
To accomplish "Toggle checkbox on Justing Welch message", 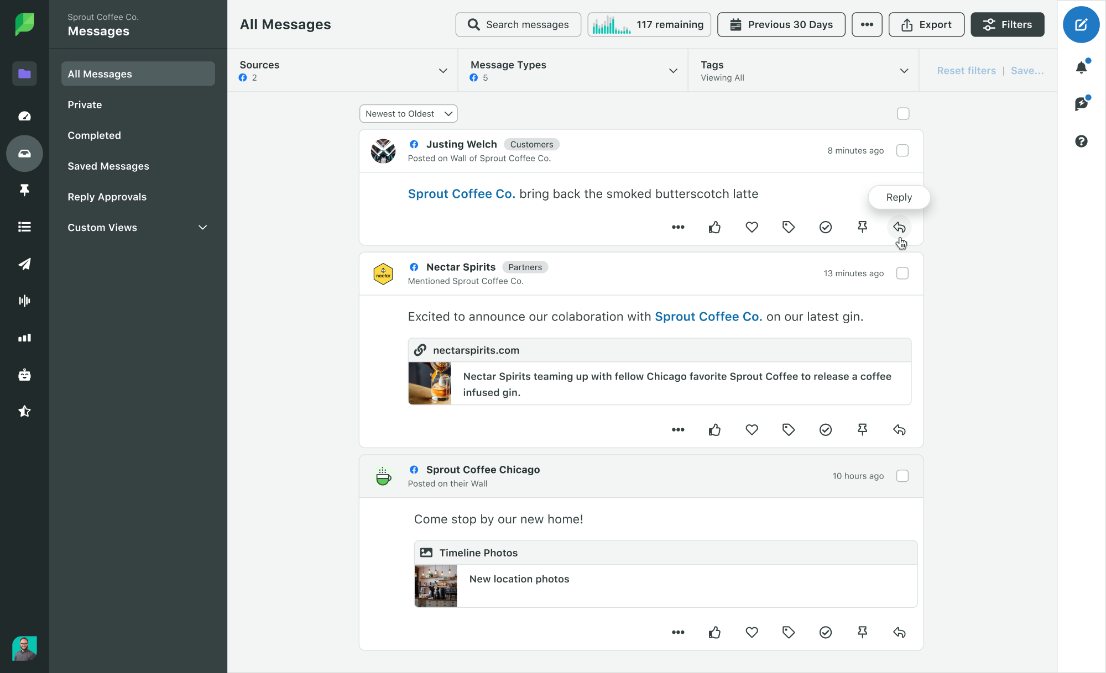I will click(903, 151).
